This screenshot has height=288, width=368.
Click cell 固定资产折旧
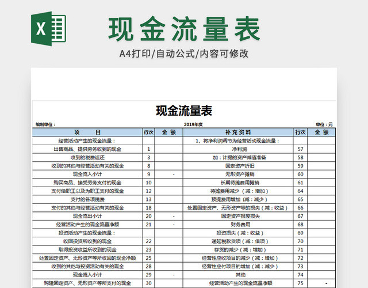(238, 166)
